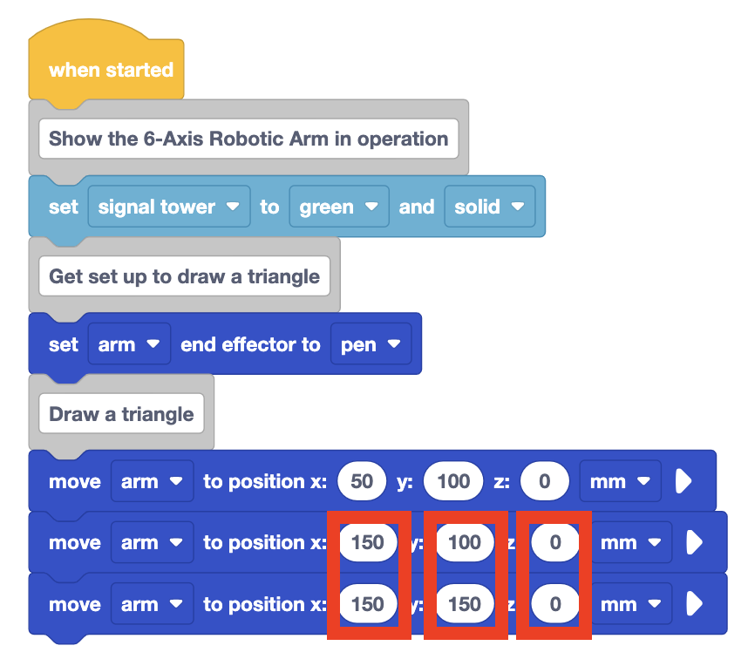Click x value 150 in second move block
This screenshot has width=748, height=666.
click(368, 542)
